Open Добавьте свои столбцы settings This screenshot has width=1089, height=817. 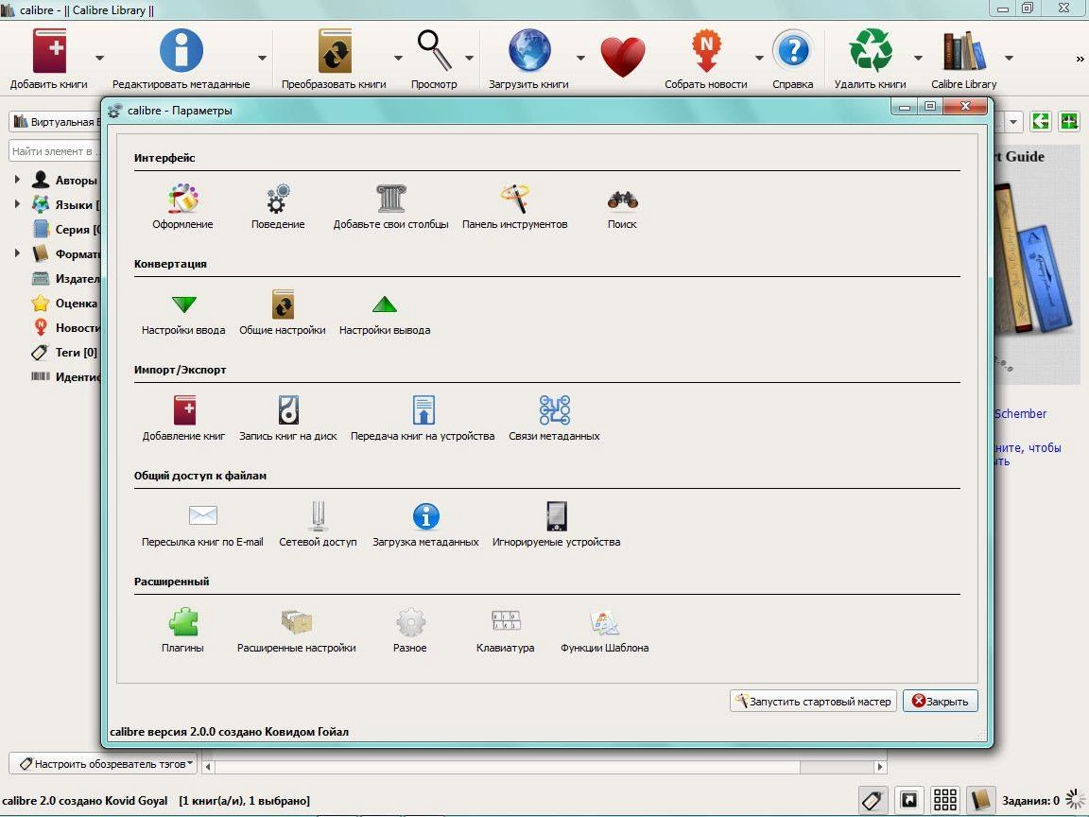tap(391, 206)
